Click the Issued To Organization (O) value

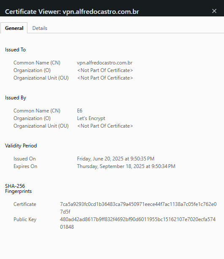[105, 70]
